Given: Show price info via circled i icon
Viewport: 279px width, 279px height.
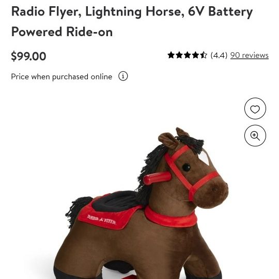Looking at the screenshot, I should click(x=123, y=76).
